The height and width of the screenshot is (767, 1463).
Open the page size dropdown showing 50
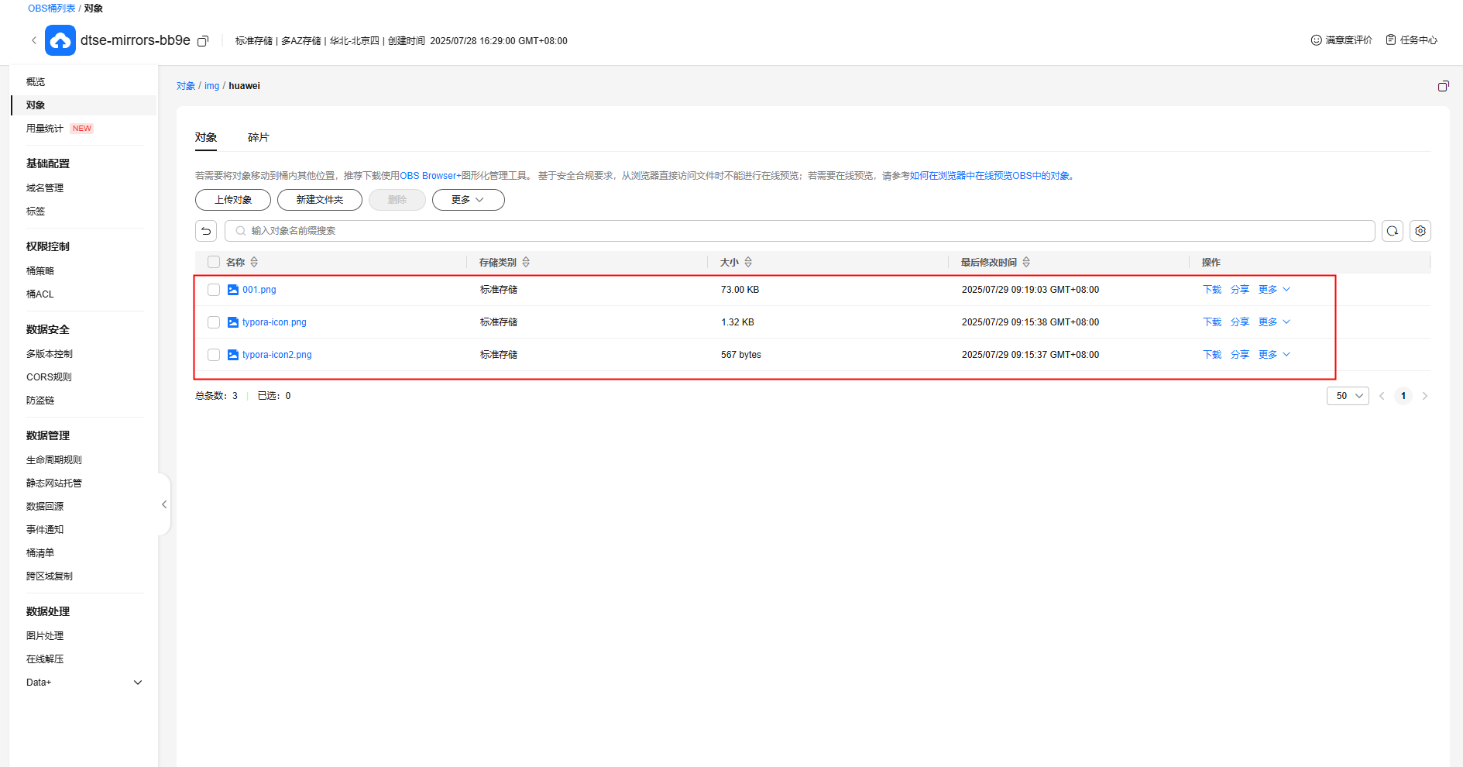point(1348,396)
